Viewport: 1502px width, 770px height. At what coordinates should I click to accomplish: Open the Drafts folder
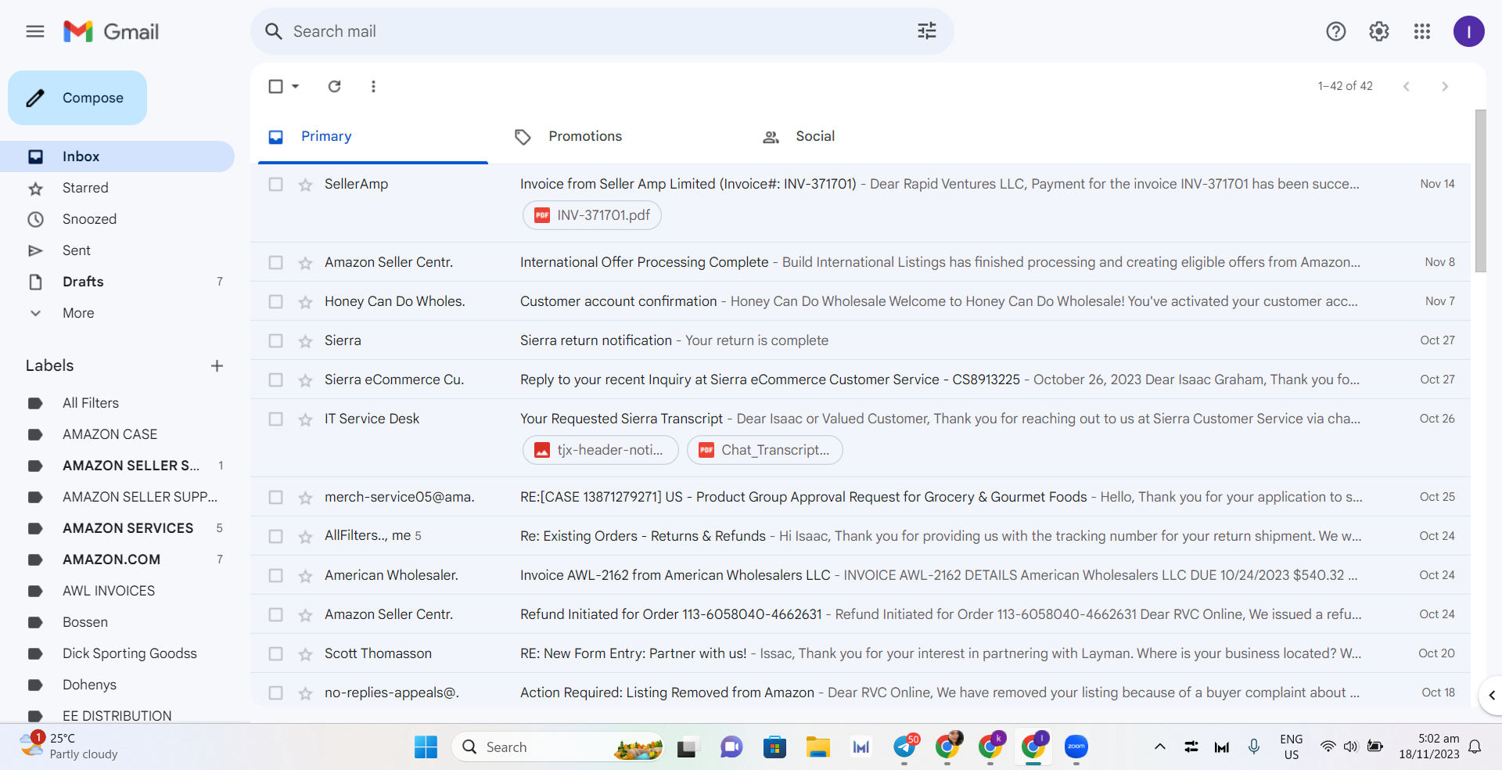click(117, 282)
